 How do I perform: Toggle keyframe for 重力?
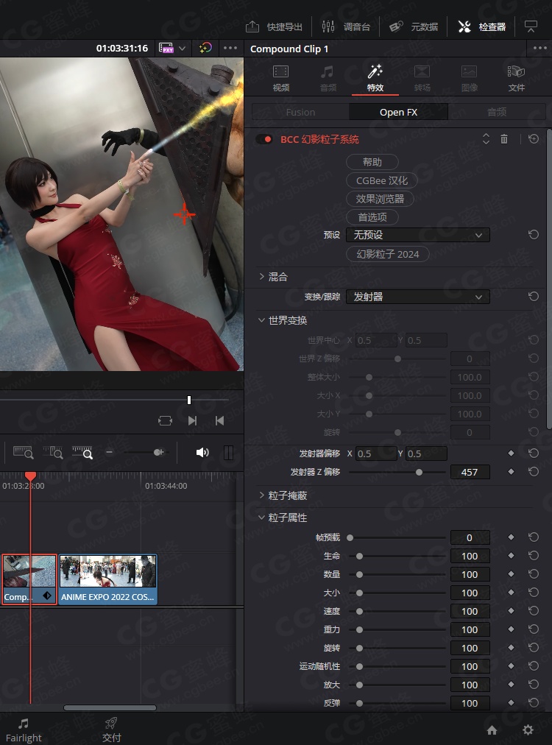coord(511,629)
